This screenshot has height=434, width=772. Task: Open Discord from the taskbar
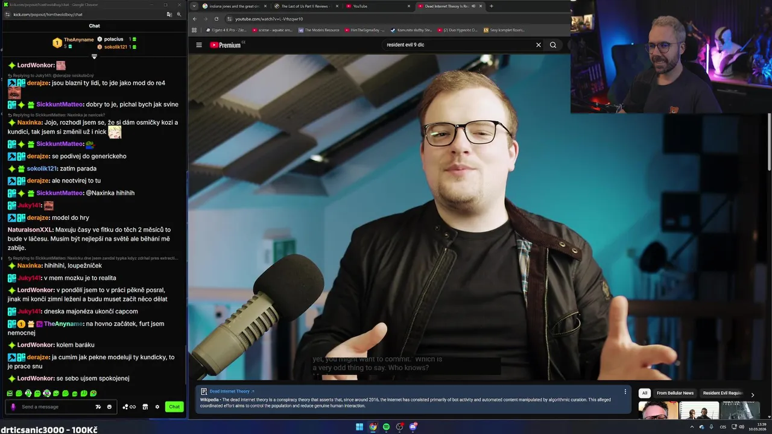413,427
